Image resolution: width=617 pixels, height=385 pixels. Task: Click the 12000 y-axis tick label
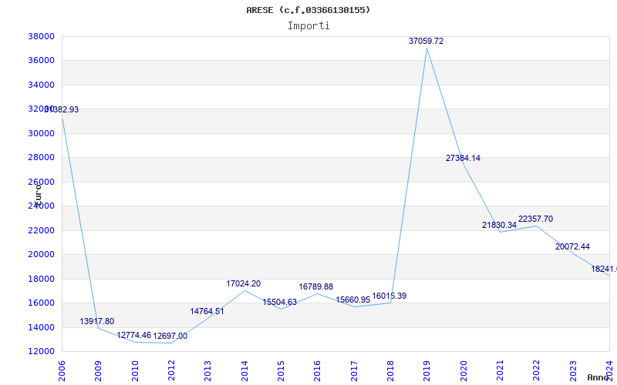coord(41,351)
